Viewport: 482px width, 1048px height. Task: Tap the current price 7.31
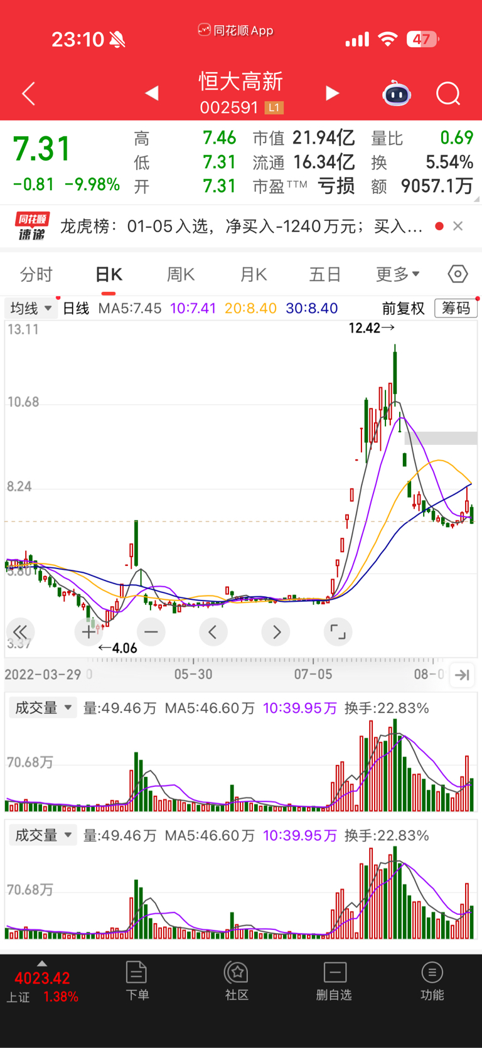(42, 149)
